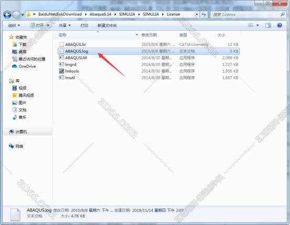Click the folder icon in the address bar
290x225 pixels.
tap(28, 15)
